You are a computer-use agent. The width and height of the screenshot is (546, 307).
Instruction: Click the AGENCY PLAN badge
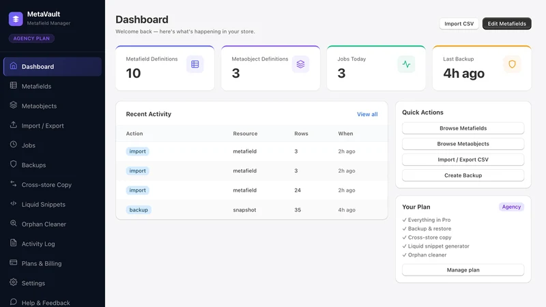pos(31,38)
